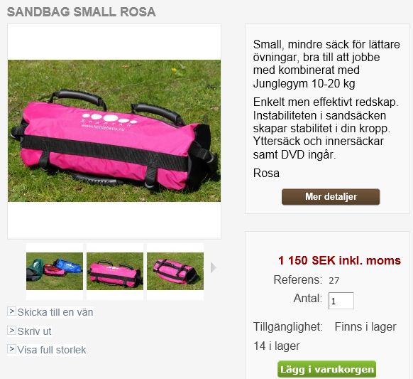The height and width of the screenshot is (379, 413).
Task: Click the price '1 150 SEK inkl. moms'
Action: tap(339, 260)
